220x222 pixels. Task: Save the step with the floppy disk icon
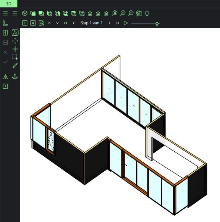[x=41, y=23]
